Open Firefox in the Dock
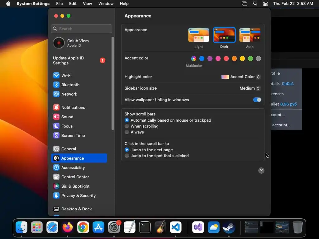This screenshot has height=239, width=319. (x=68, y=227)
